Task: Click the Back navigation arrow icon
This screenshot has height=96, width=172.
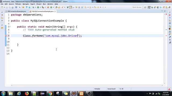Action: 98,7
